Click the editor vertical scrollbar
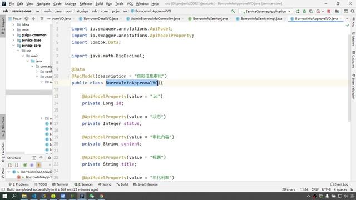Image resolution: width=356 pixels, height=200 pixels. coord(350,78)
